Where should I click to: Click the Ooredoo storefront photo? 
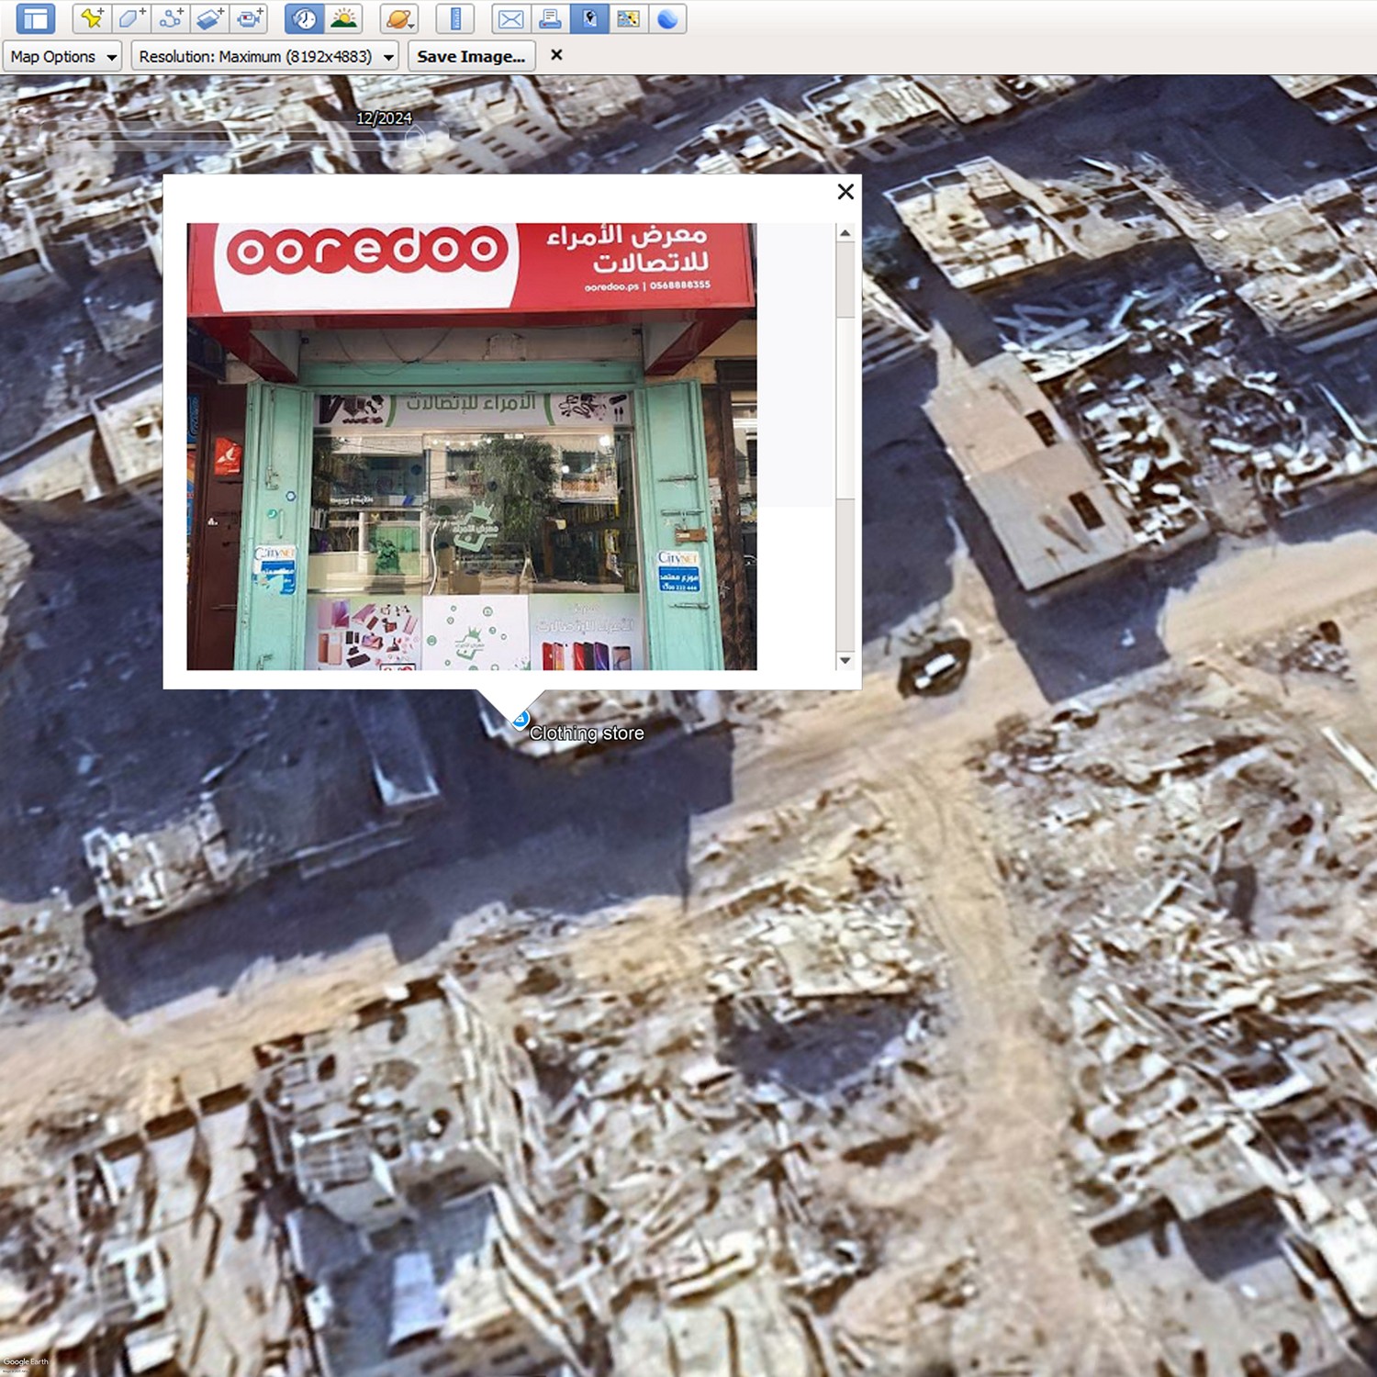coord(472,446)
